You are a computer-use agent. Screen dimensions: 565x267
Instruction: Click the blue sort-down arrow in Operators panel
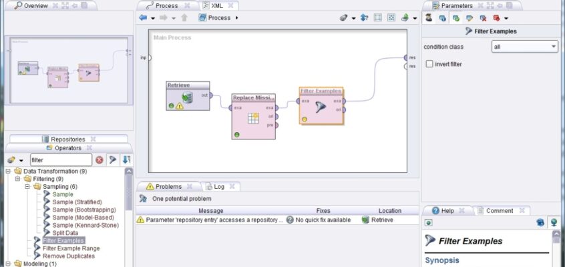[x=126, y=160]
